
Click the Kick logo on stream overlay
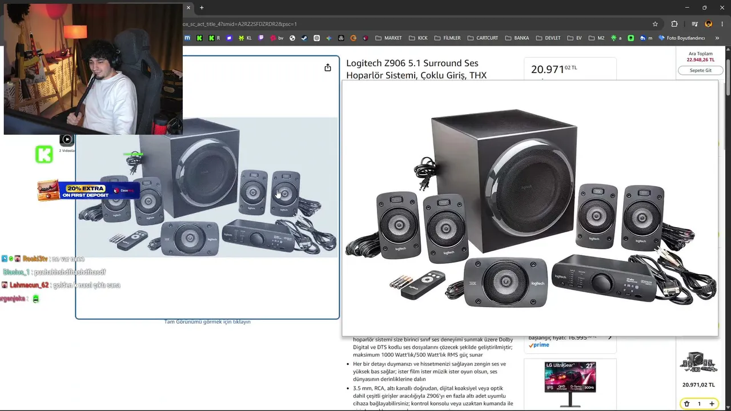coord(44,154)
